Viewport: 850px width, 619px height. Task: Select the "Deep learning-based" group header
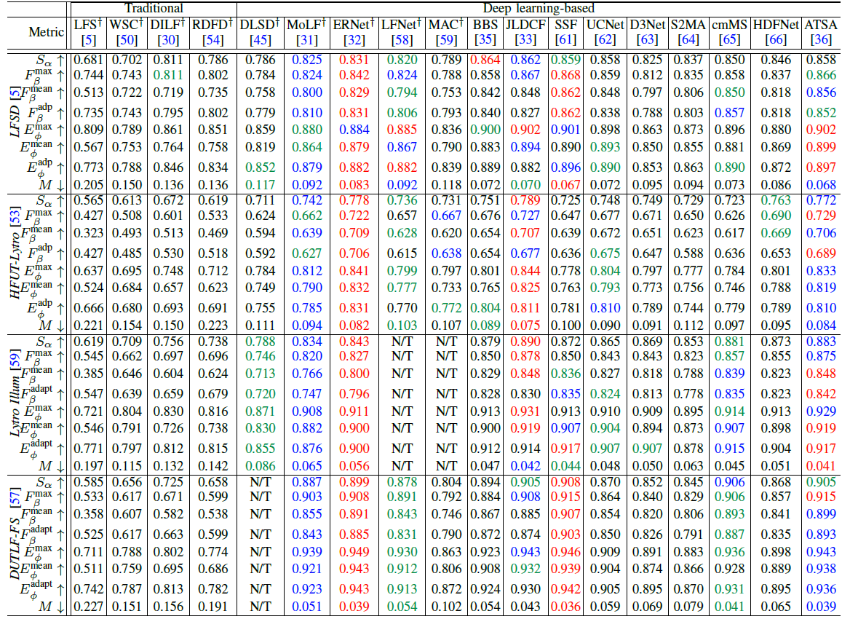[539, 8]
